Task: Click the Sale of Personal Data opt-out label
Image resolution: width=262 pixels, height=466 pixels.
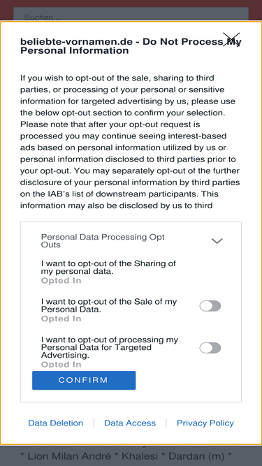Action: [109, 305]
